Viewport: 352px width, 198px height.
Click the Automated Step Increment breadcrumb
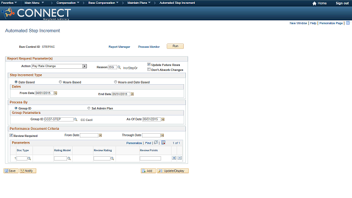[x=177, y=3]
